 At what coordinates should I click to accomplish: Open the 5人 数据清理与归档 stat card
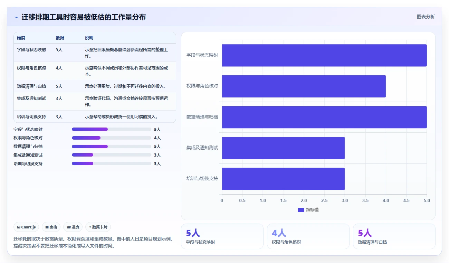coord(394,236)
